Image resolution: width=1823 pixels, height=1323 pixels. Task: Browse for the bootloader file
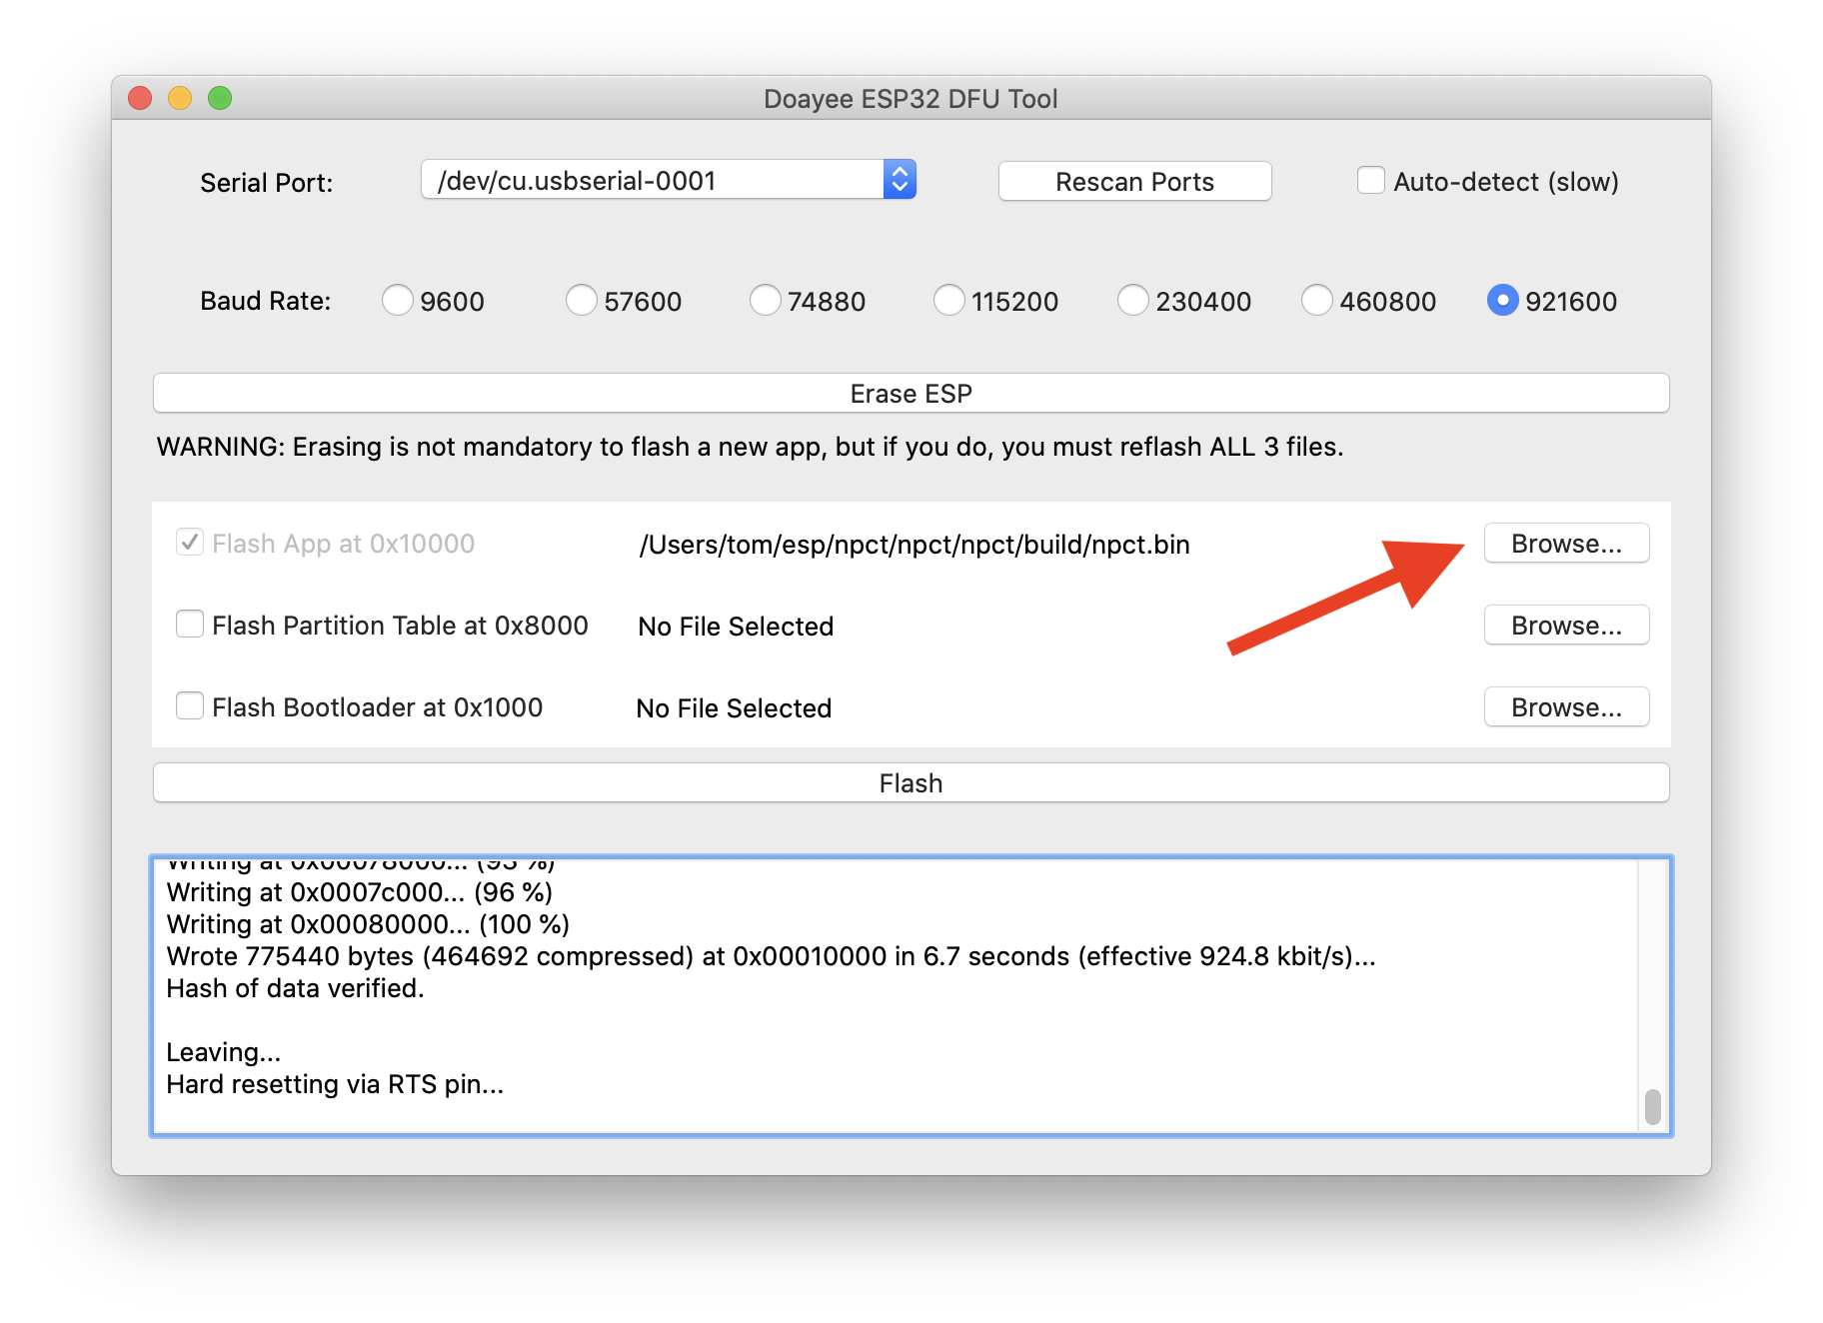[1566, 706]
